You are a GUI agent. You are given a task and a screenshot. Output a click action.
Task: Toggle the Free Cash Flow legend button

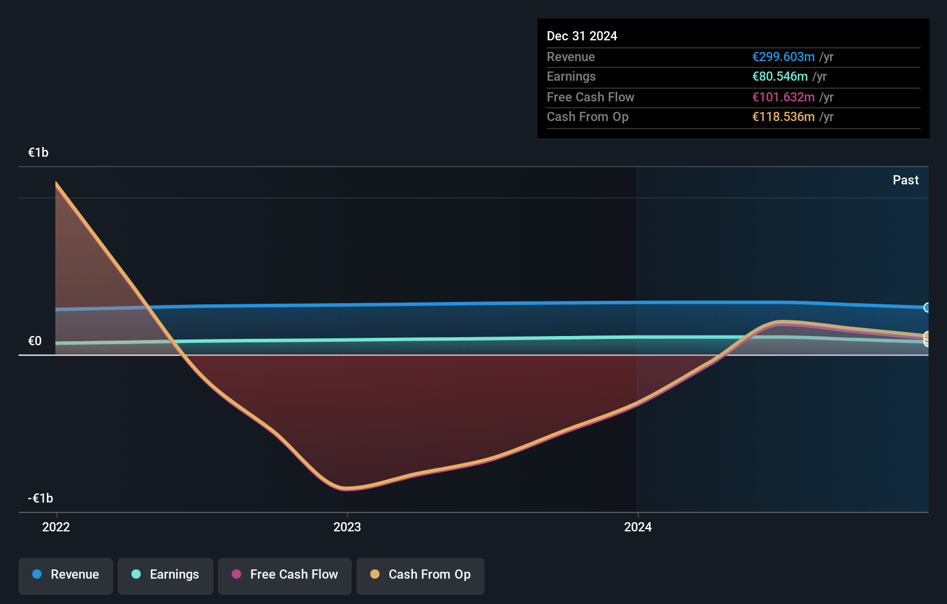click(285, 576)
